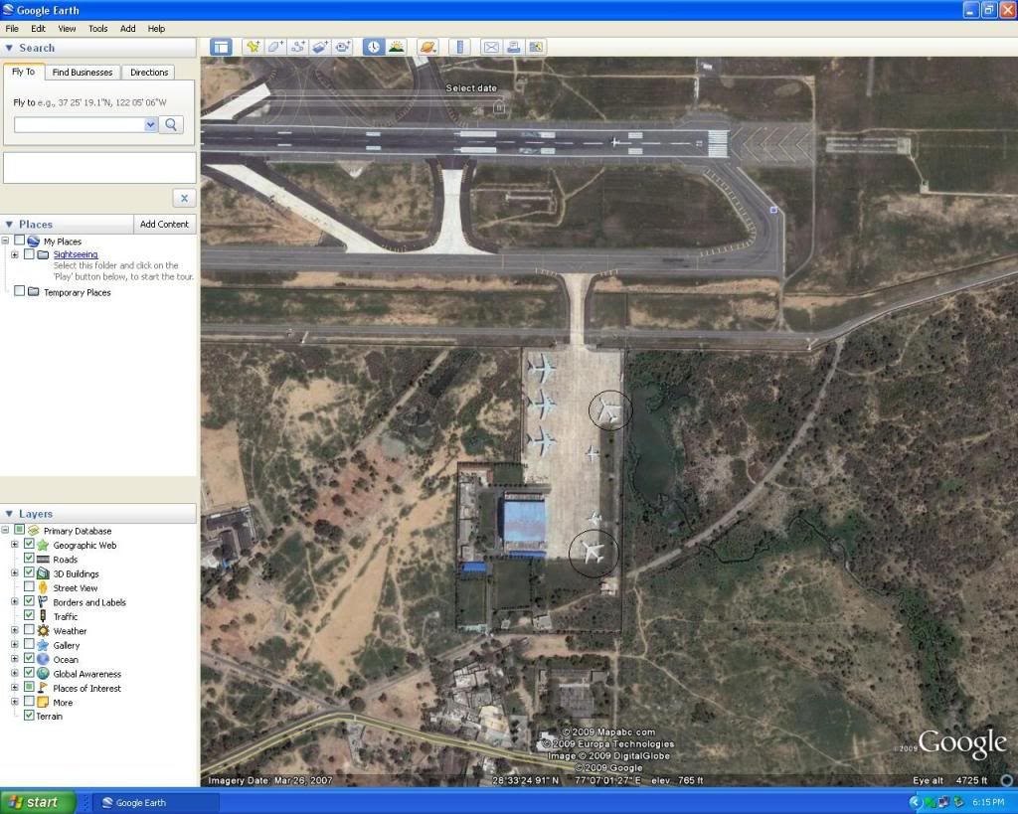Check the Sightseeing folder checkbox

29,254
